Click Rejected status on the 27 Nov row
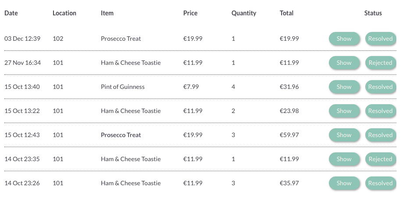The height and width of the screenshot is (208, 403). 380,63
